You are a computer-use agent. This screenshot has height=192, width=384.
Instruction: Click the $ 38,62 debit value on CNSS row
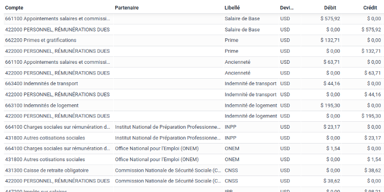click(332, 181)
